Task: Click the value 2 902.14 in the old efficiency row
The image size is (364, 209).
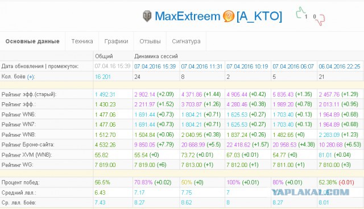Action: click(144, 94)
